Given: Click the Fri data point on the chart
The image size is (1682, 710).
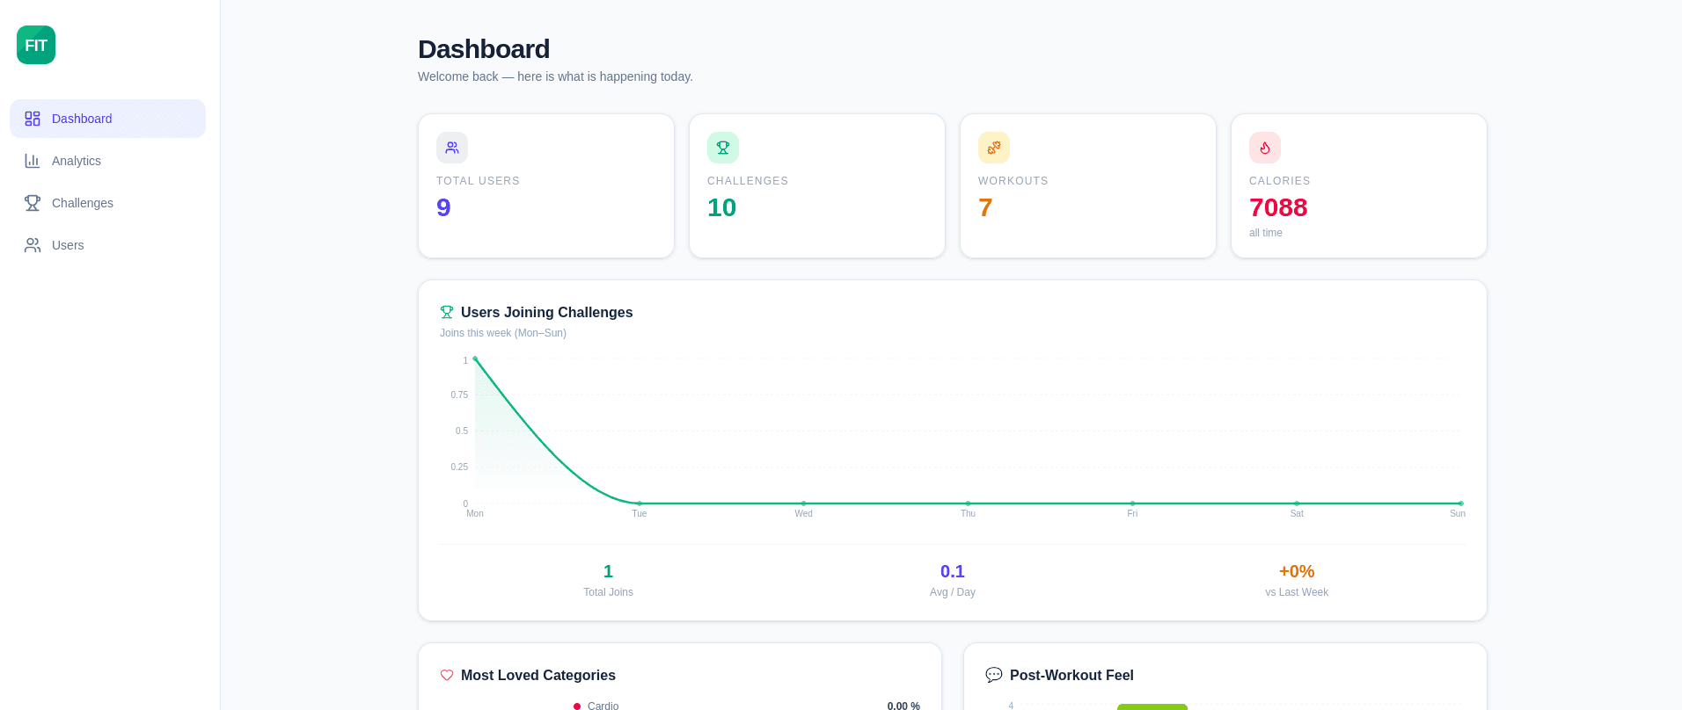Looking at the screenshot, I should (x=1132, y=504).
